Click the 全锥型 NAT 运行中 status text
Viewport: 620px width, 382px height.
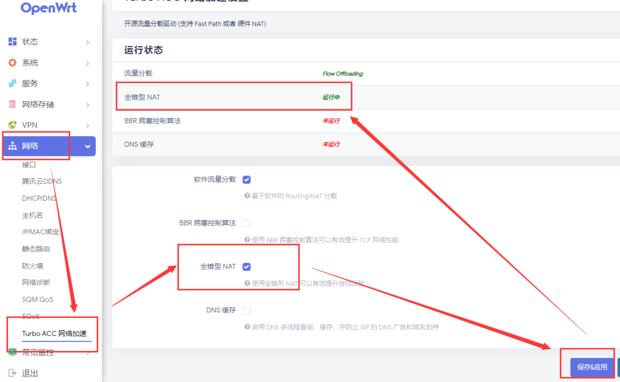click(331, 97)
